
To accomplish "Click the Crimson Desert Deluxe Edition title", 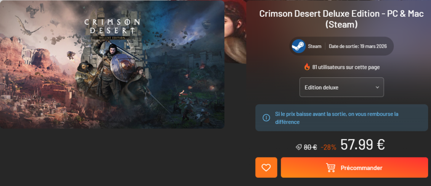I will (341, 19).
